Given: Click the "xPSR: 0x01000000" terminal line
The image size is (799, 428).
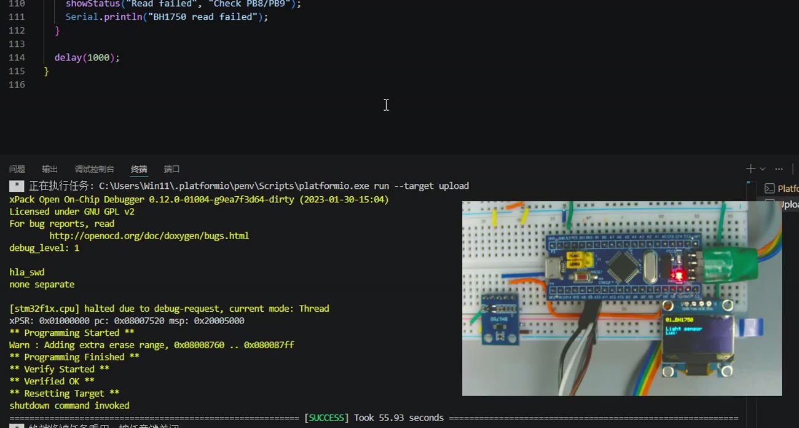Looking at the screenshot, I should coord(127,320).
